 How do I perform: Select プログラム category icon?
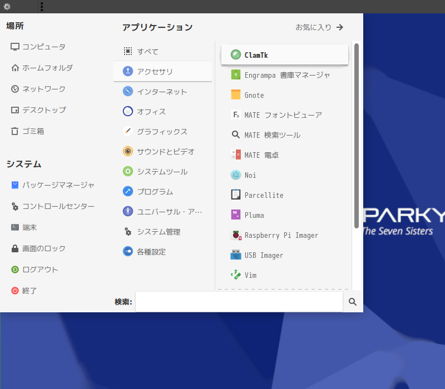click(128, 191)
